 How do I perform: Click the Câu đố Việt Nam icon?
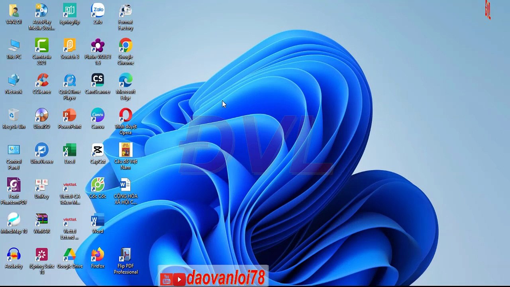[126, 151]
